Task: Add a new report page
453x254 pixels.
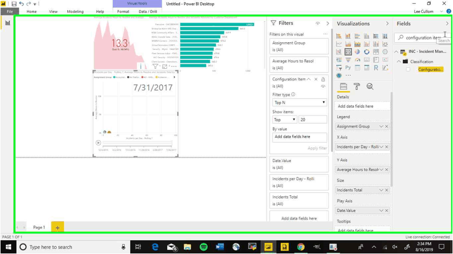Action: point(57,227)
